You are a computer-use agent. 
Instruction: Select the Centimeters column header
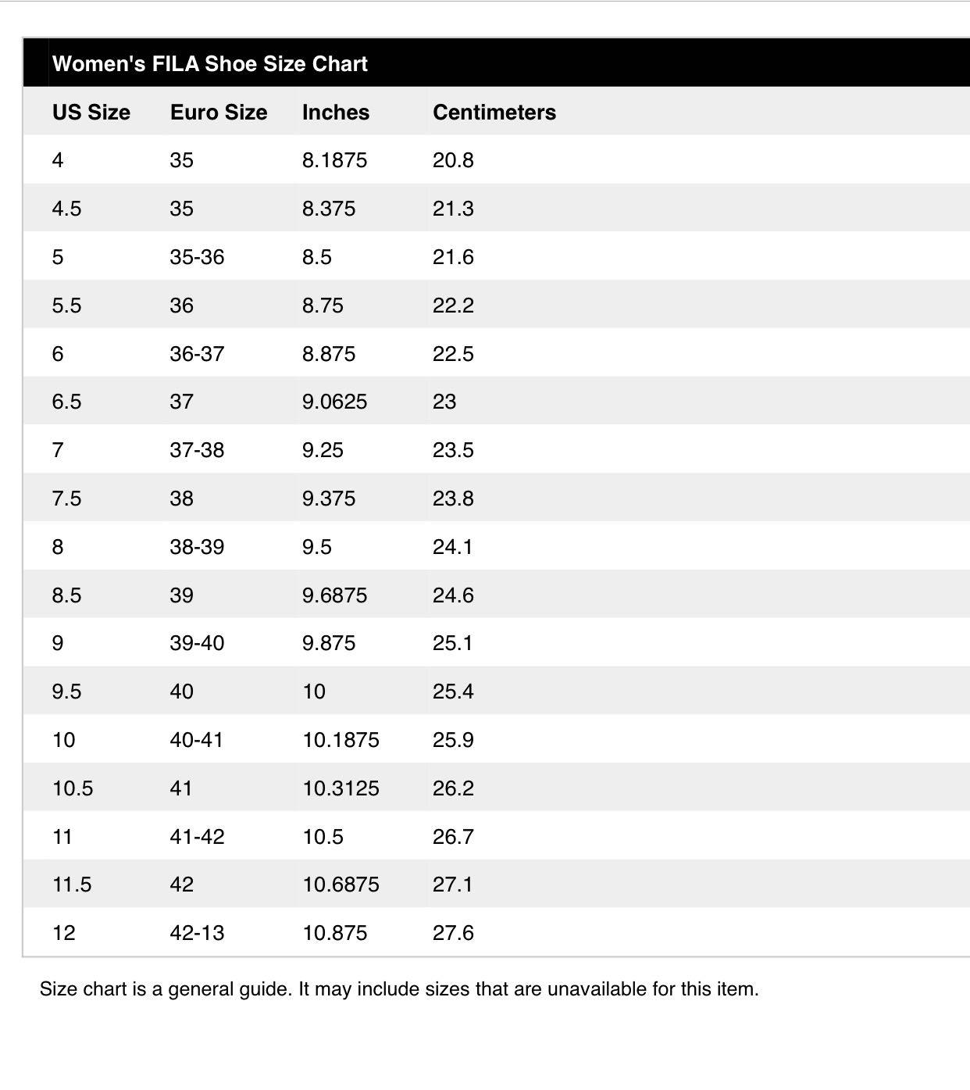coord(494,112)
